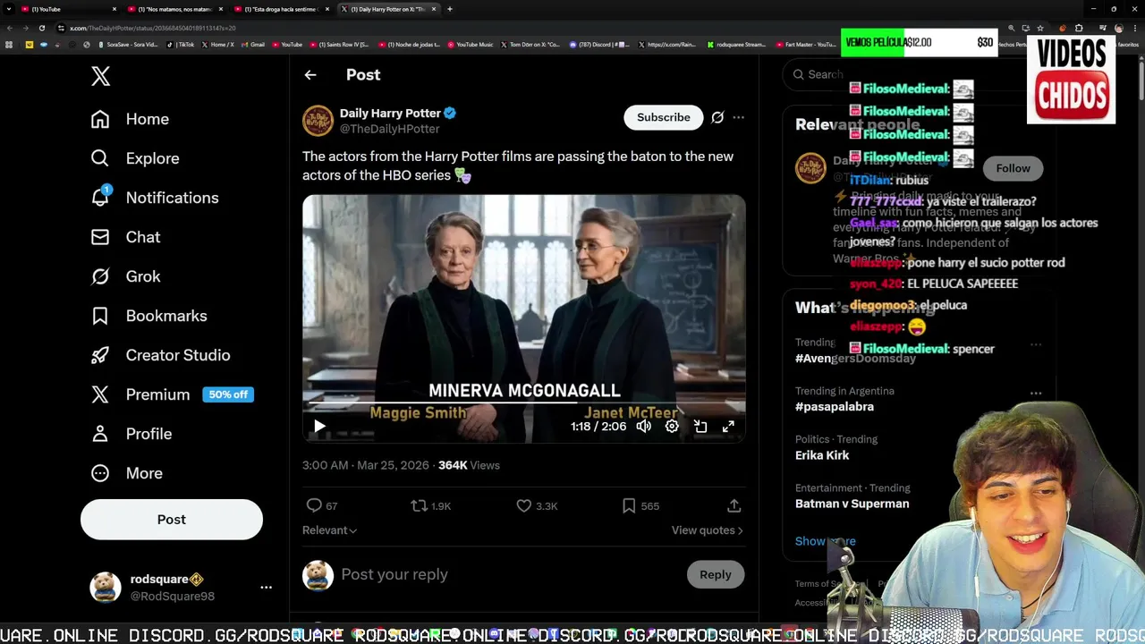Viewport: 1145px width, 644px height.
Task: Toggle video mute with the speaker icon
Action: [643, 427]
